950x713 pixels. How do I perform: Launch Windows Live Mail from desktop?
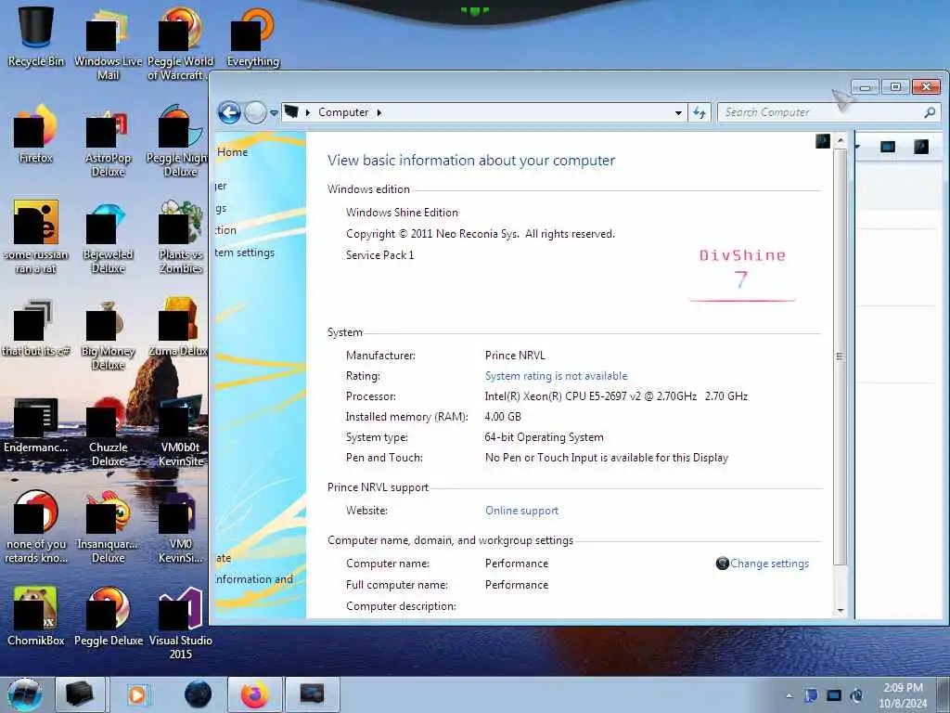108,44
